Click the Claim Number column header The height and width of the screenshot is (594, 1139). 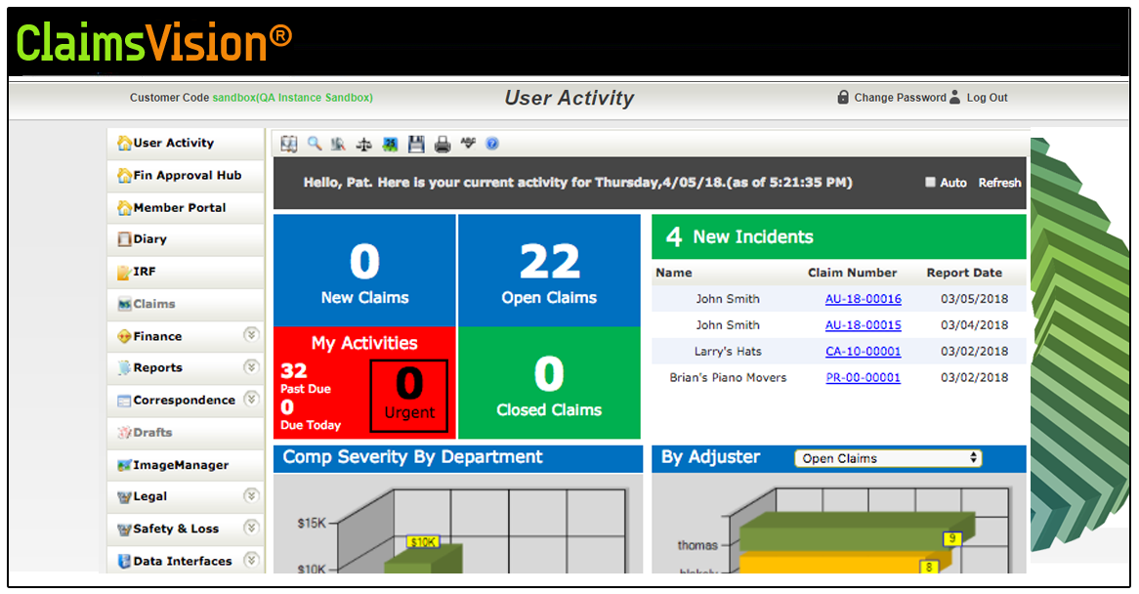pyautogui.click(x=852, y=273)
